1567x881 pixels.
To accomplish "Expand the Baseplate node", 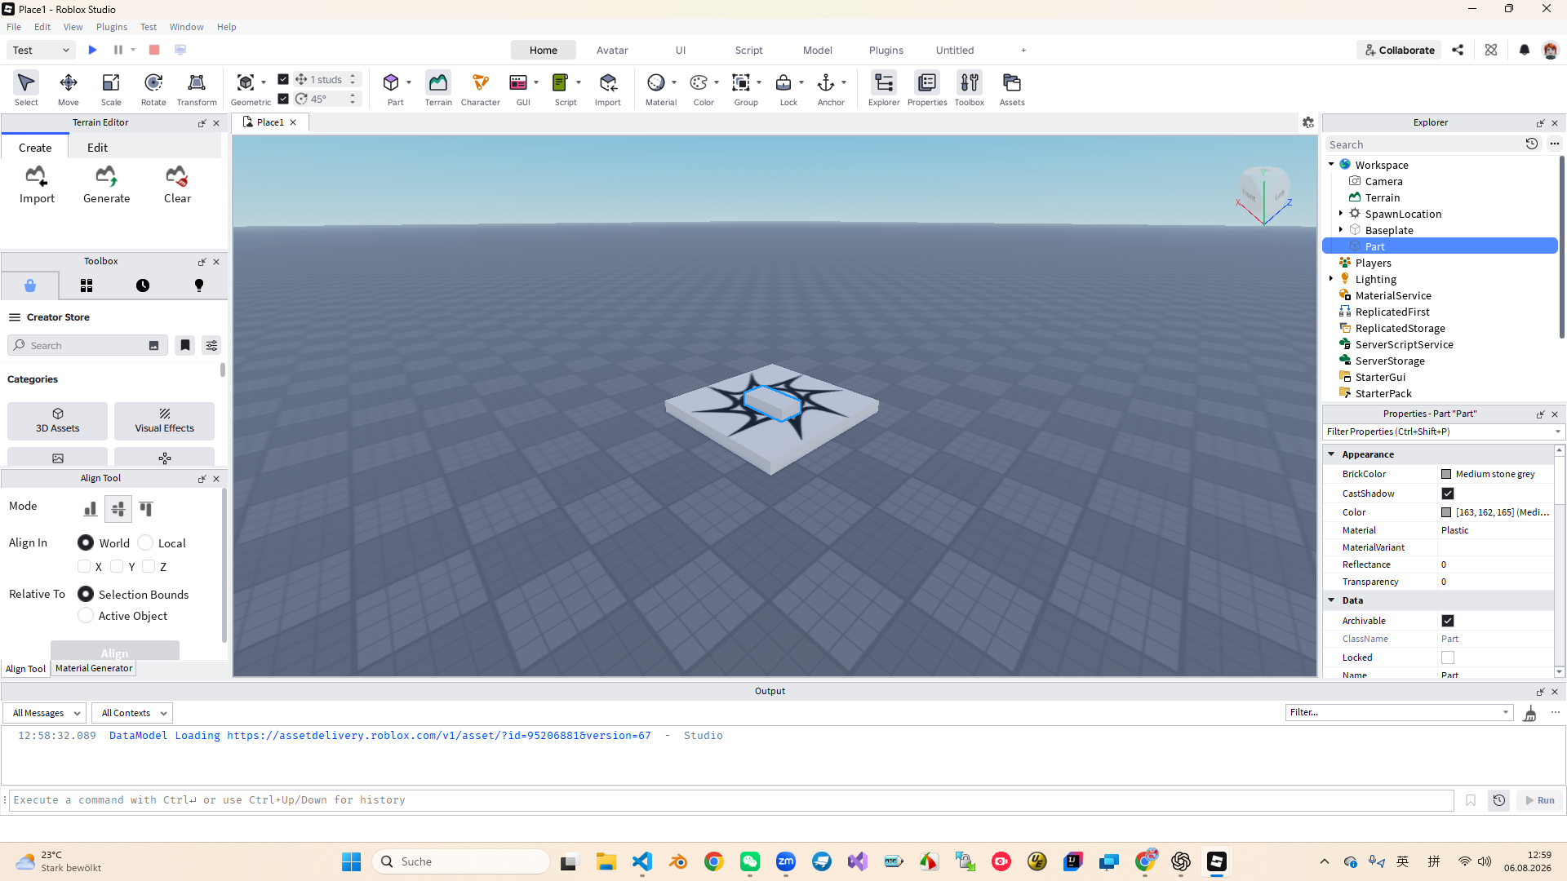I will pos(1341,230).
